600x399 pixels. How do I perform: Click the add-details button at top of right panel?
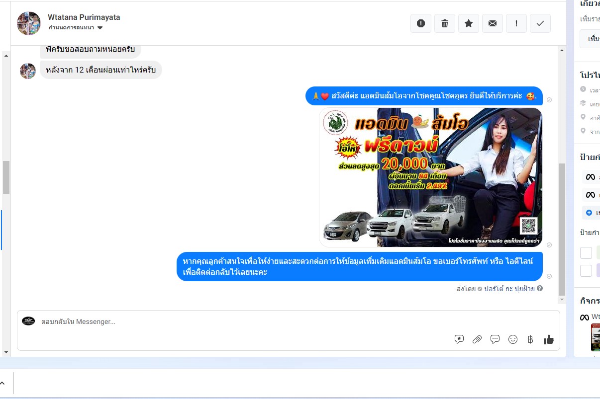(x=590, y=39)
